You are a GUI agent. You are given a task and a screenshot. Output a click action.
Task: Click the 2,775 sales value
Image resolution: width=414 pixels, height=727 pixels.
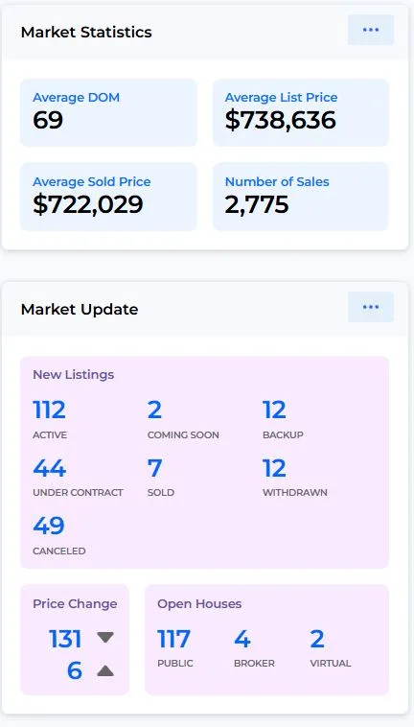point(257,204)
